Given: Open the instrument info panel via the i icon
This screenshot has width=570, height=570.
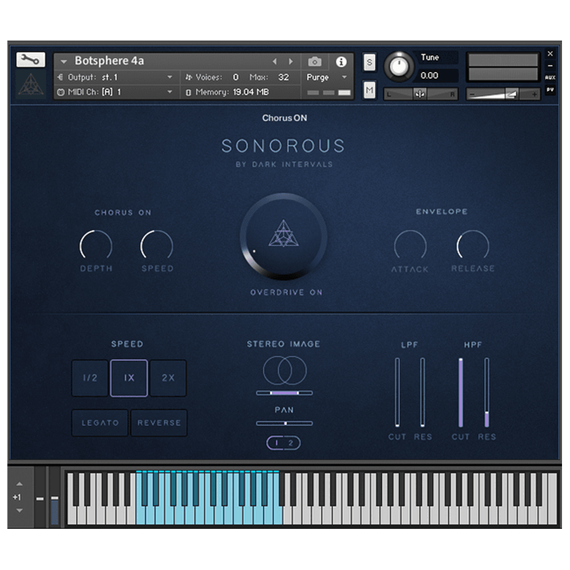Looking at the screenshot, I should click(342, 62).
